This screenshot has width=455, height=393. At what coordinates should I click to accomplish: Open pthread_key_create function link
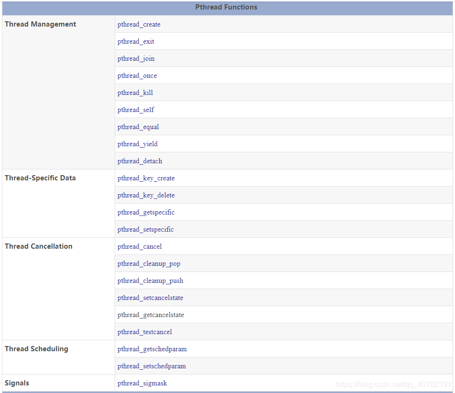[146, 178]
